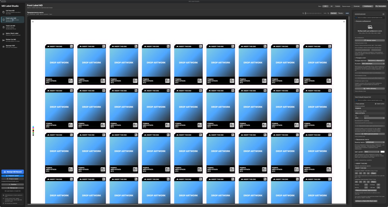Open the Настройки settings button
388x207 pixels.
click(x=381, y=6)
